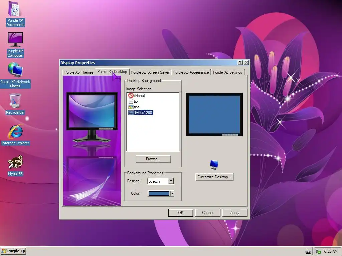Click the Display Properties title bar
The image size is (342, 256).
click(148, 62)
